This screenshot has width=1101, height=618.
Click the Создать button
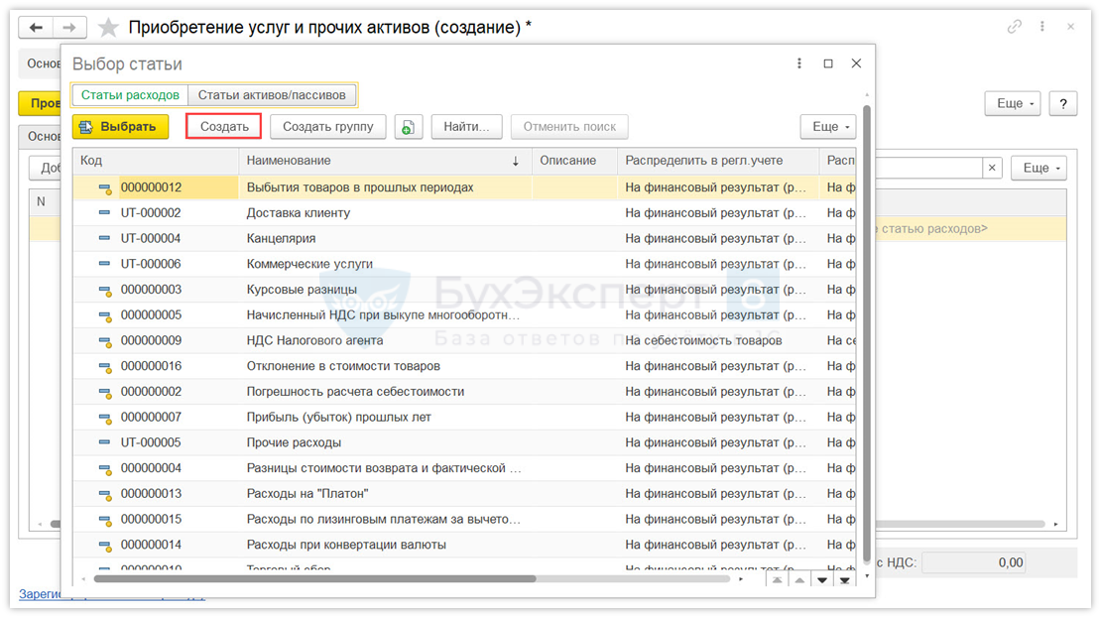point(224,127)
